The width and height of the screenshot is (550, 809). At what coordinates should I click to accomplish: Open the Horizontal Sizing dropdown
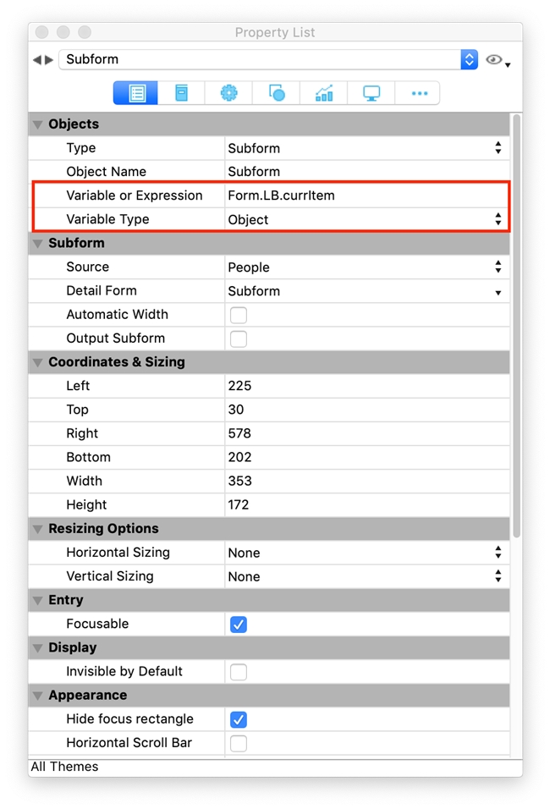pos(498,553)
